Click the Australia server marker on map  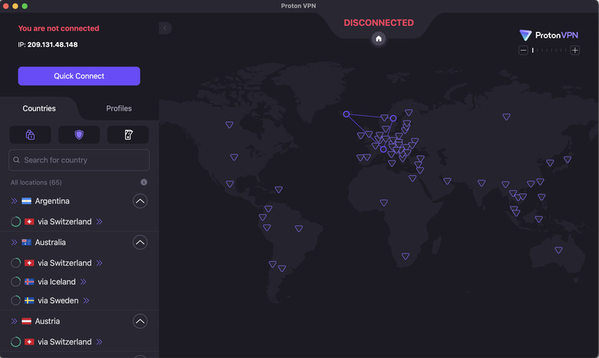pos(558,250)
